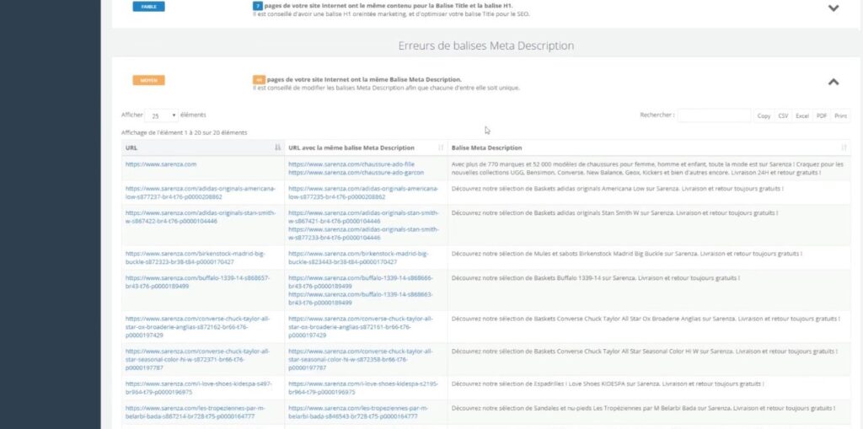The width and height of the screenshot is (863, 429).
Task: Open buffalo 1339-14 s868657 link
Action: (197, 282)
